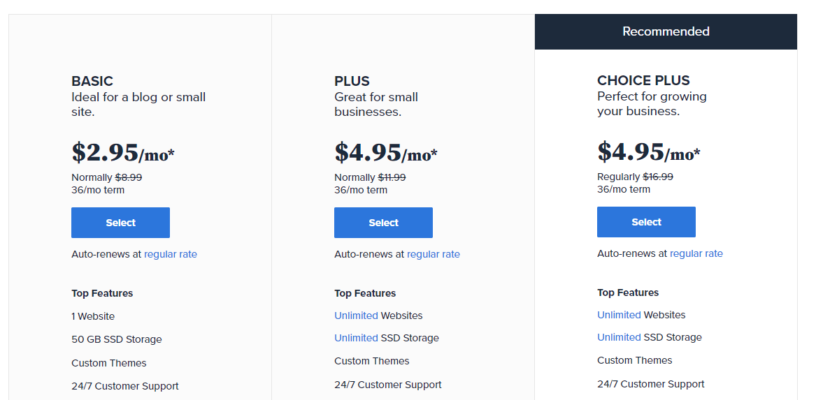Click Unlimited SSD Storage link in CHOICE PLUS
The height and width of the screenshot is (400, 816).
[619, 337]
